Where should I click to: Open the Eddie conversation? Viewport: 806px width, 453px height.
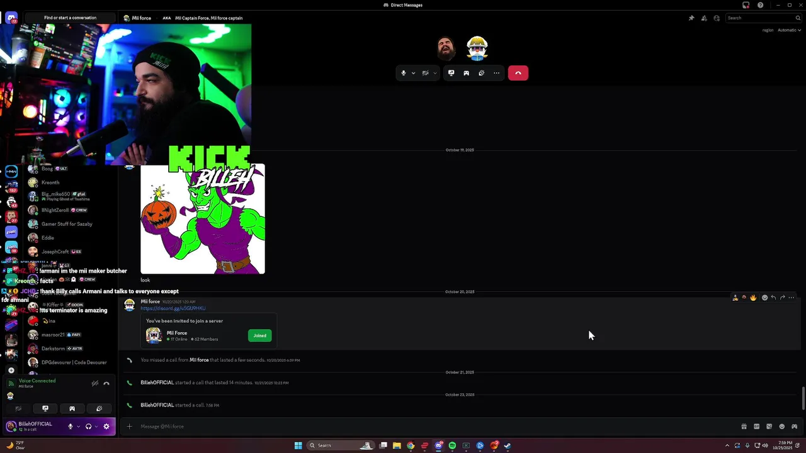coord(71,238)
